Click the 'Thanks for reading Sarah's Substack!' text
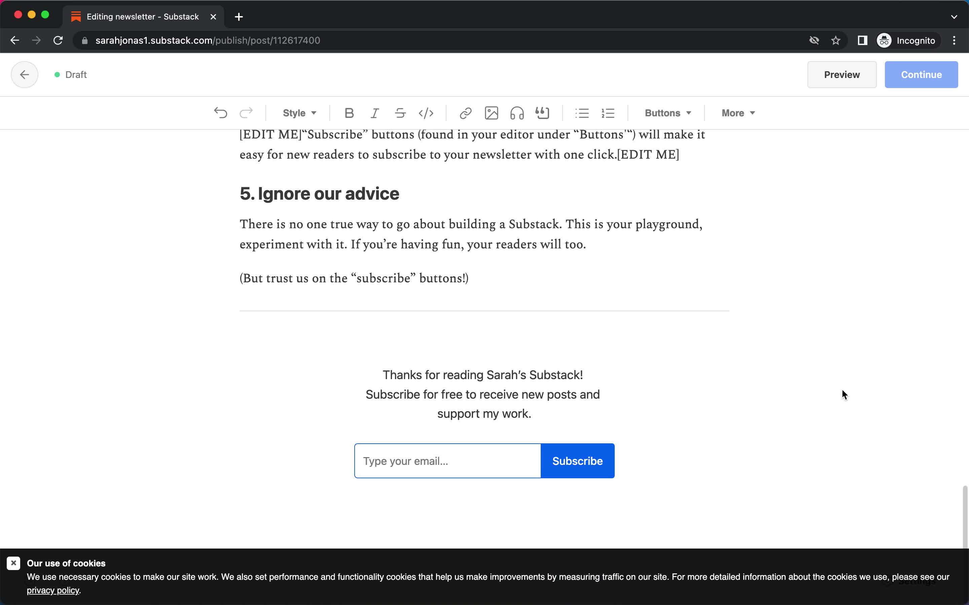This screenshot has width=969, height=605. point(482,375)
